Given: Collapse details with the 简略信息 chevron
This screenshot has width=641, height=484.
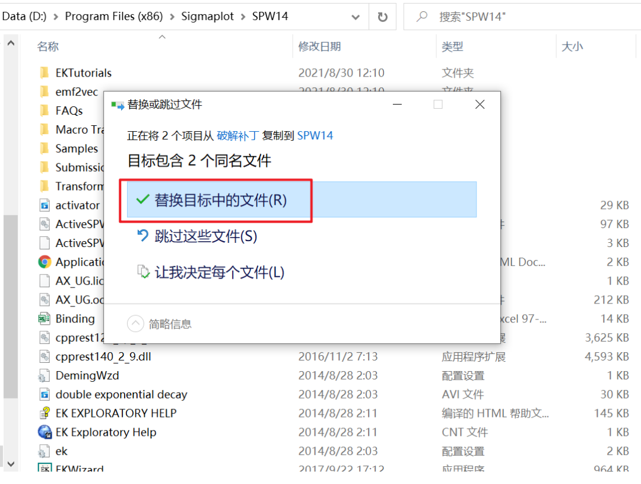Looking at the screenshot, I should [135, 324].
